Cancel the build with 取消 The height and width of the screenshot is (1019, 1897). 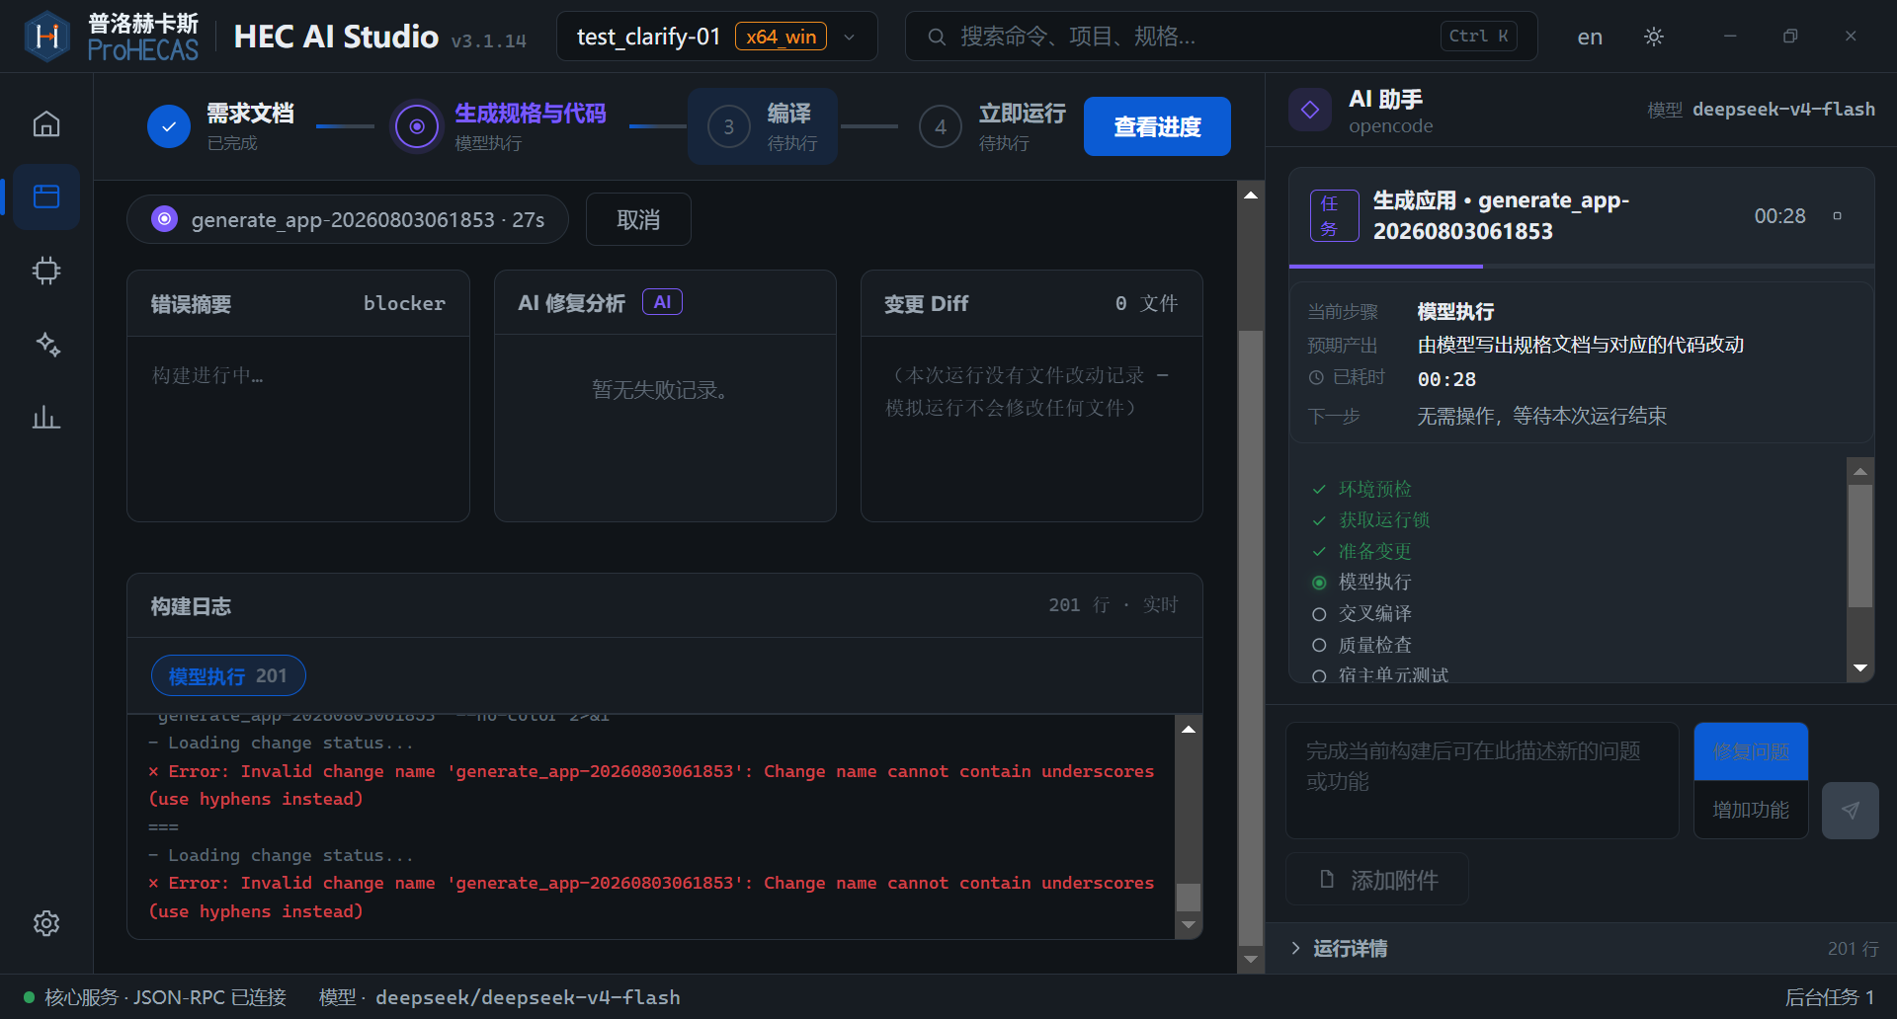(x=638, y=219)
